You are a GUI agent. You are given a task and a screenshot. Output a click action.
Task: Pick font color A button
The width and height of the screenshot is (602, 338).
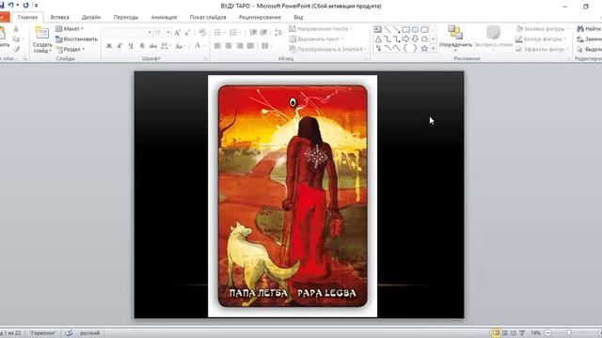click(x=198, y=46)
